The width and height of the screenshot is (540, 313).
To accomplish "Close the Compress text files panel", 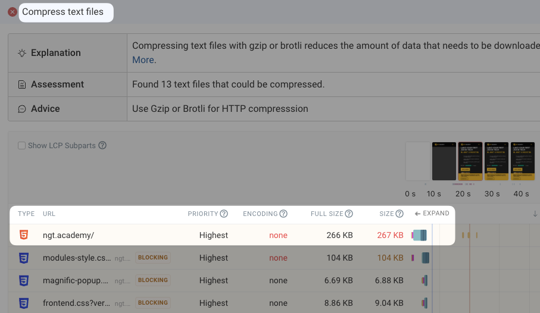I will coord(13,12).
